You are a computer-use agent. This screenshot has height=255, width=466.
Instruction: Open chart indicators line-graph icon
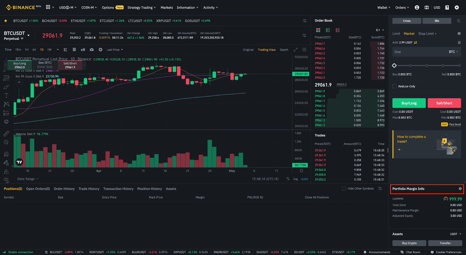[66, 49]
